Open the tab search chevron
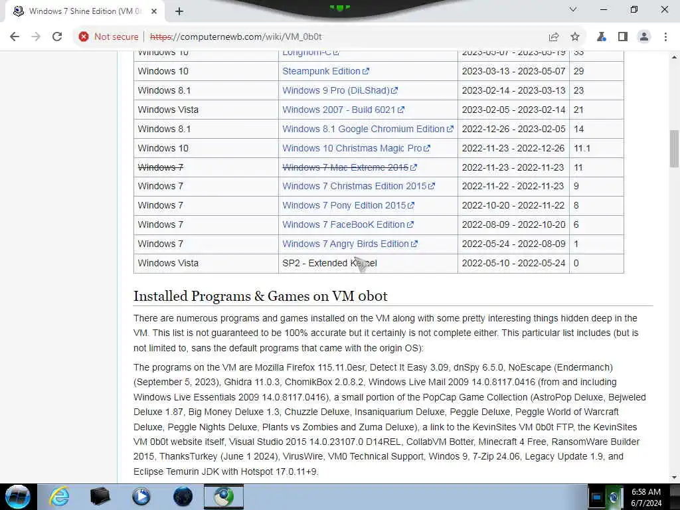Screen dimensions: 680x510 (573, 9)
